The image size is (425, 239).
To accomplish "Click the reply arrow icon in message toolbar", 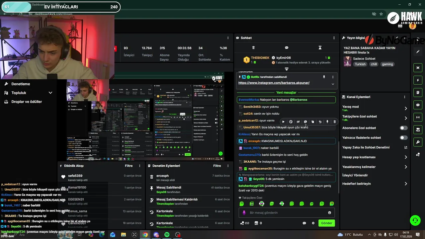I will point(320,122).
